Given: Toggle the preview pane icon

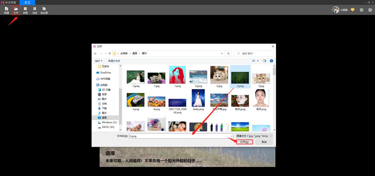Looking at the screenshot, I should (x=264, y=61).
